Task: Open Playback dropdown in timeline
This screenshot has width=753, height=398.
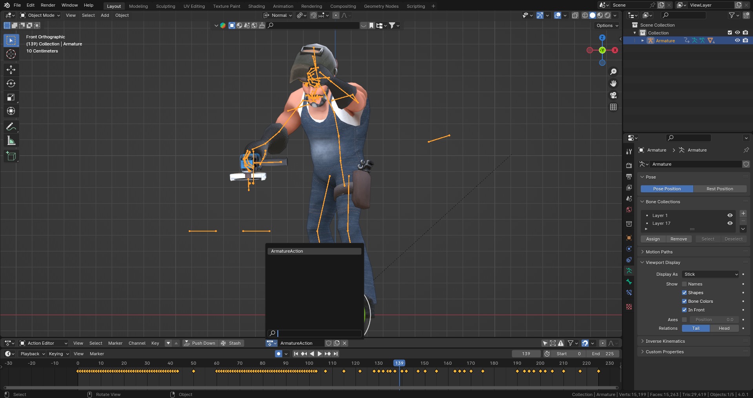Action: pos(33,354)
